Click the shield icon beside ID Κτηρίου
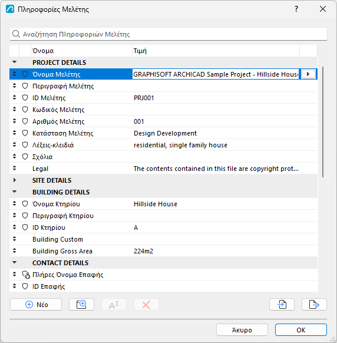The image size is (337, 343). 25,227
